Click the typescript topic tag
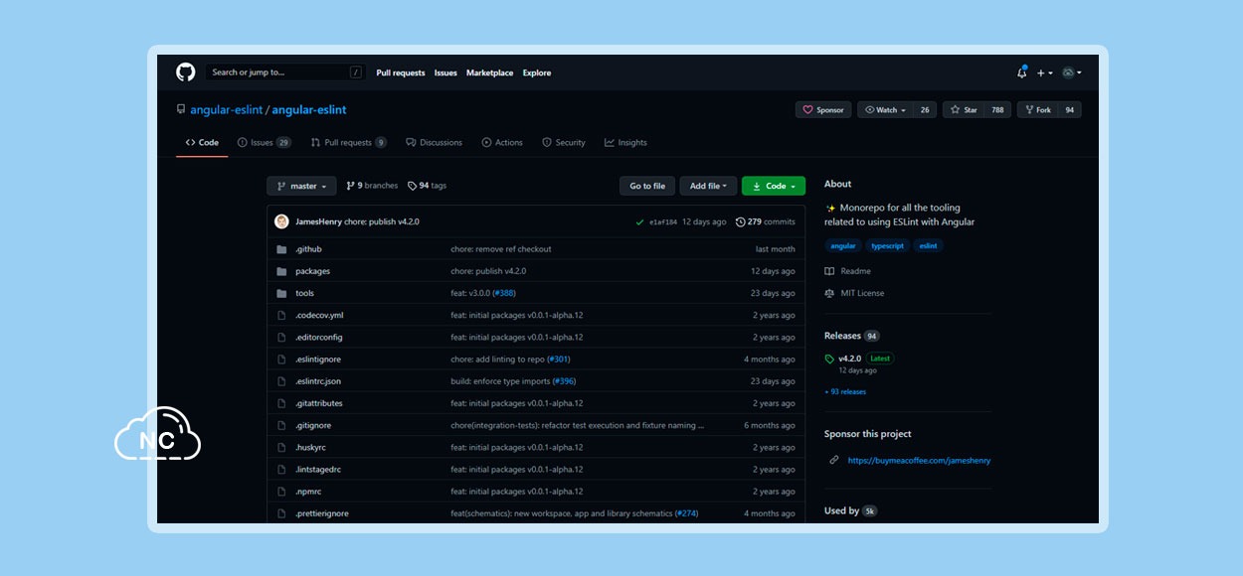 (887, 245)
